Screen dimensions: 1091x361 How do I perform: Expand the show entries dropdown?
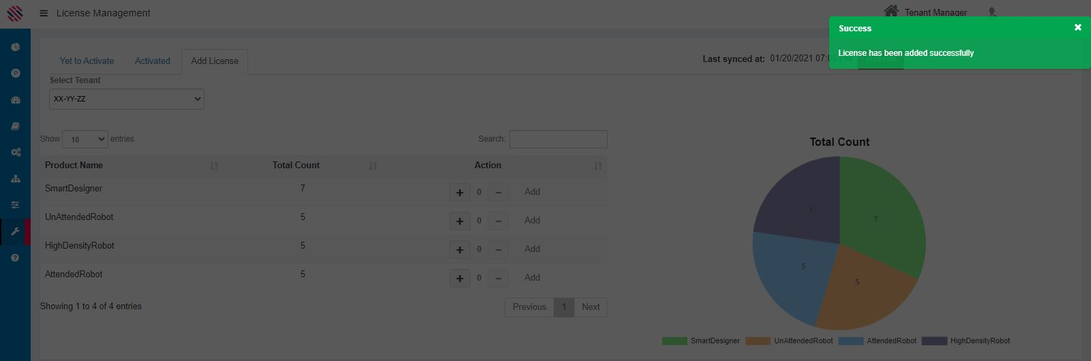(x=85, y=139)
